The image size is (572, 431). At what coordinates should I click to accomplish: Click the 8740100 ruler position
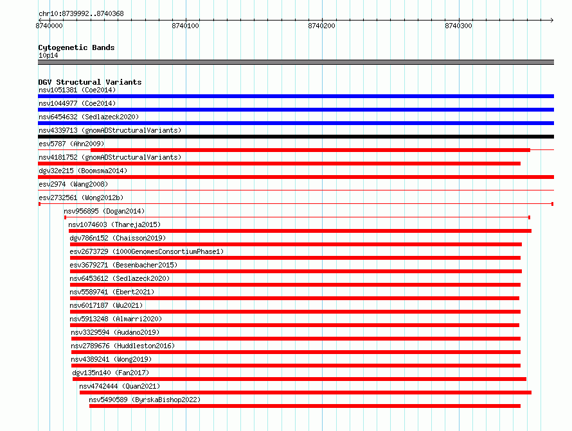[185, 26]
